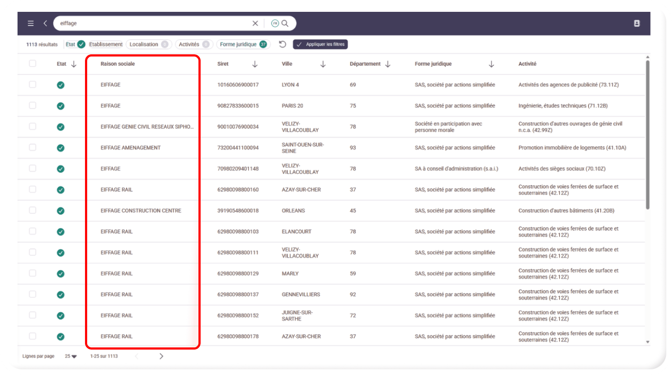Expand the Localisation filter
This screenshot has height=375, width=672.
pyautogui.click(x=149, y=44)
